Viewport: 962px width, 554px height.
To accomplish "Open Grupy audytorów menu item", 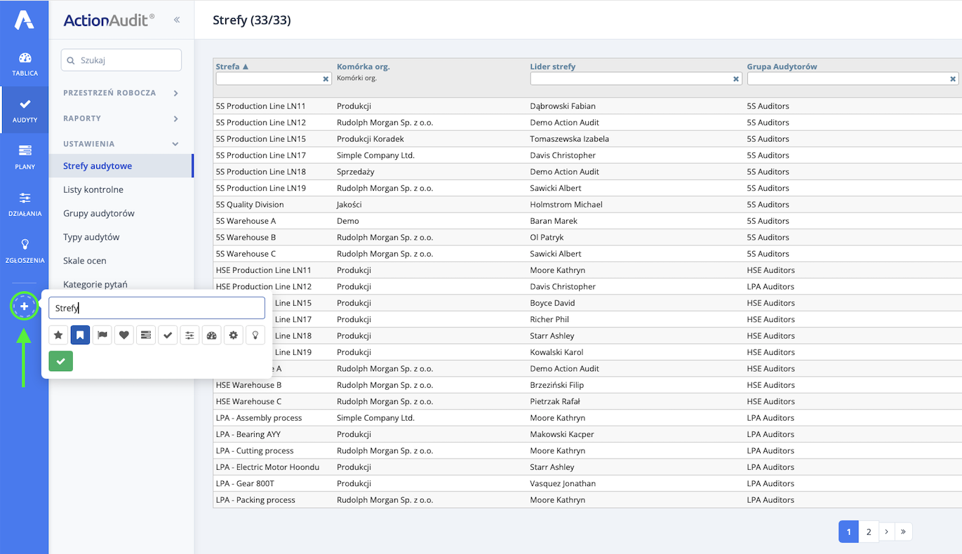I will 99,213.
